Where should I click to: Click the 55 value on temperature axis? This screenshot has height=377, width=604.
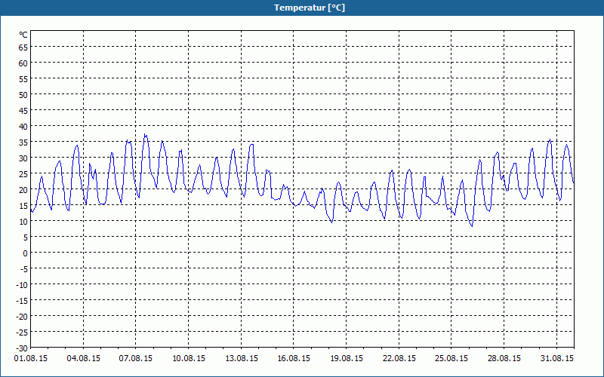(x=23, y=79)
